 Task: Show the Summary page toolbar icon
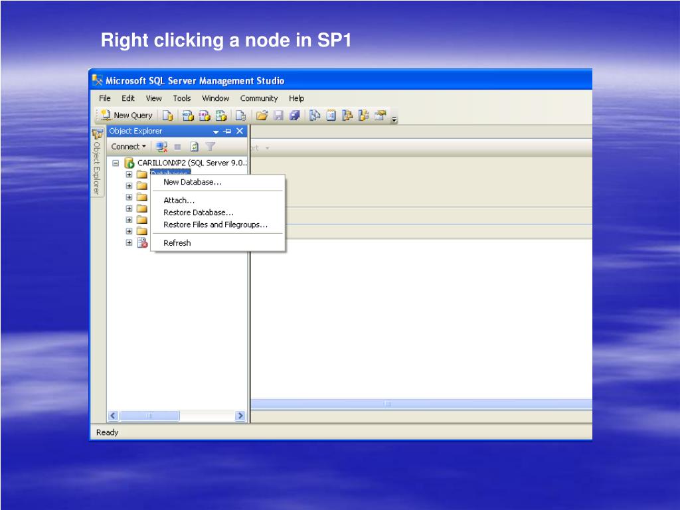[x=331, y=116]
